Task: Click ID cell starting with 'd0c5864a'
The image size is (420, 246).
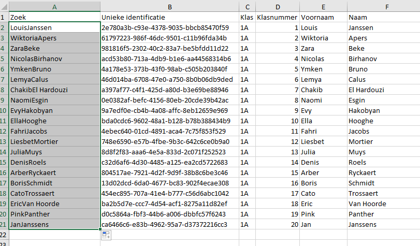Action: [x=169, y=214]
